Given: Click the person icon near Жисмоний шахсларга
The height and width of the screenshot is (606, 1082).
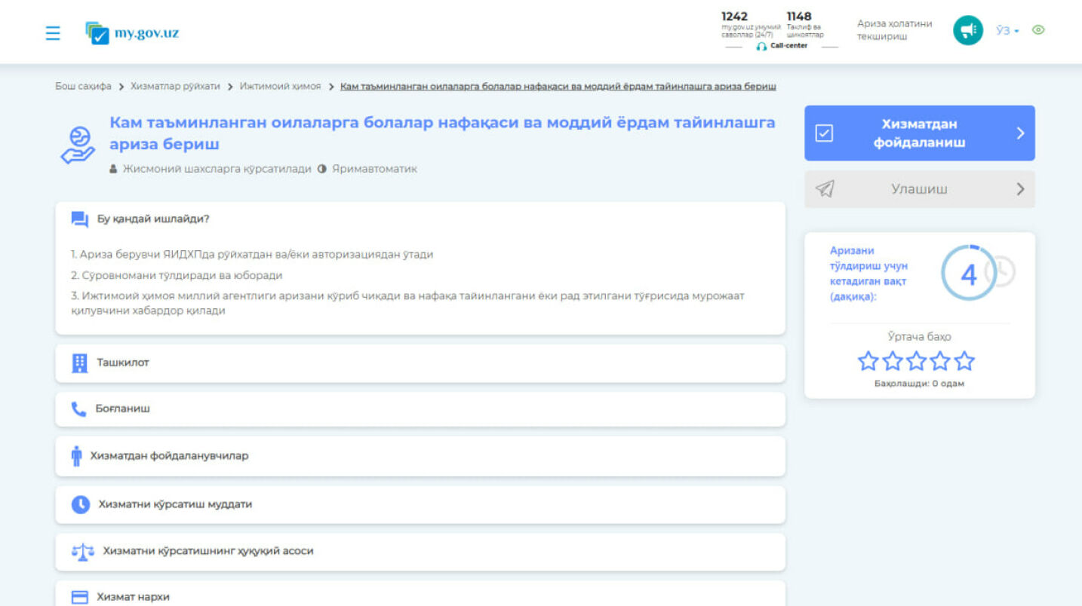Looking at the screenshot, I should 113,169.
